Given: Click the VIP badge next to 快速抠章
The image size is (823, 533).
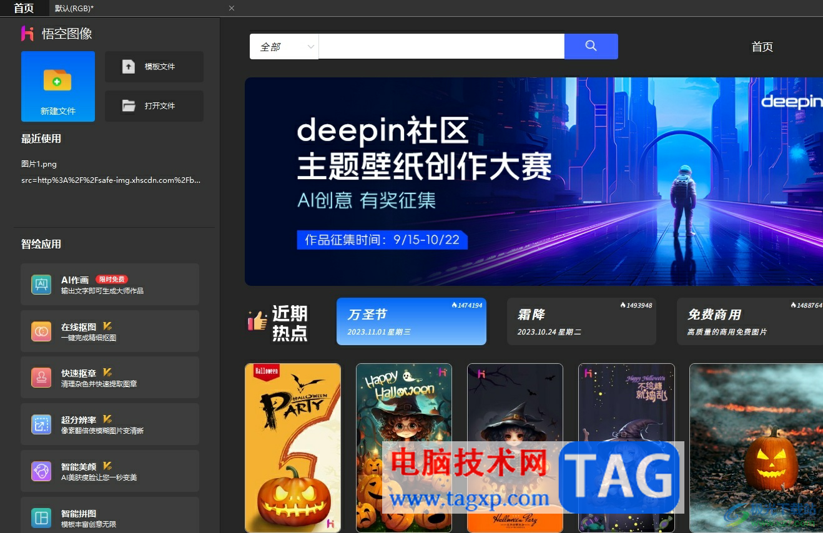Looking at the screenshot, I should [x=107, y=373].
